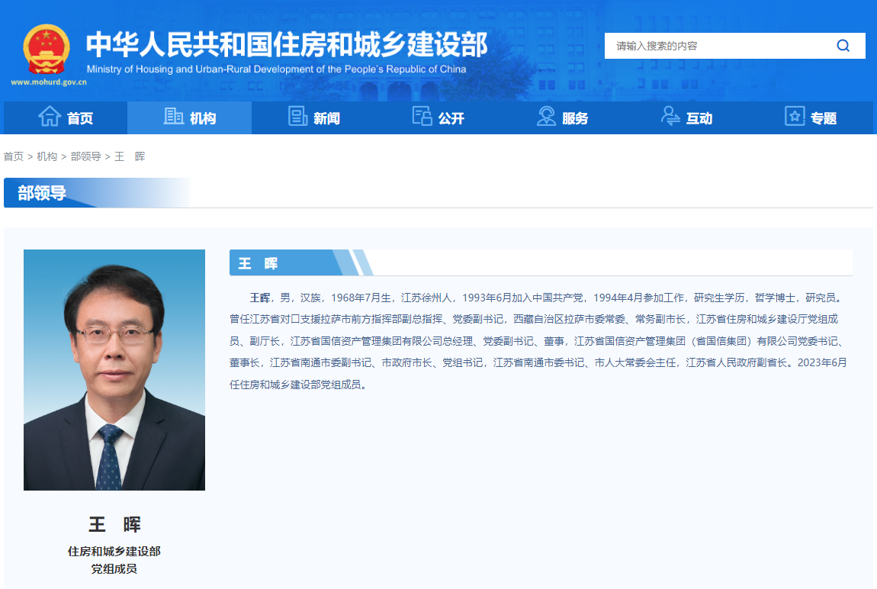Open the 专题 navigation tab
This screenshot has width=877, height=589.
click(811, 118)
